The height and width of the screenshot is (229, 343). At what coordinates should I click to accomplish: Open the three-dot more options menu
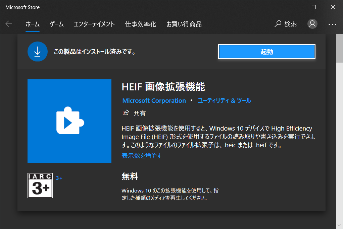pyautogui.click(x=332, y=24)
